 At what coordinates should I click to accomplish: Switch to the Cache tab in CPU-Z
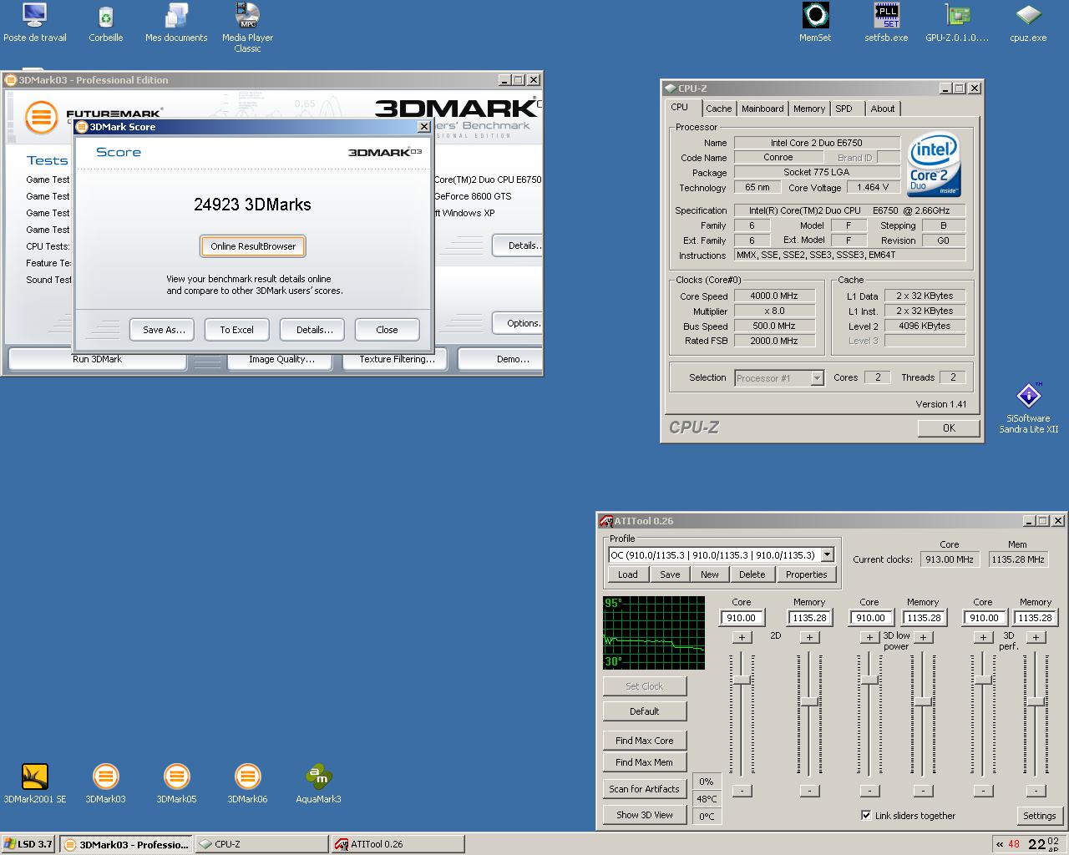click(x=718, y=109)
